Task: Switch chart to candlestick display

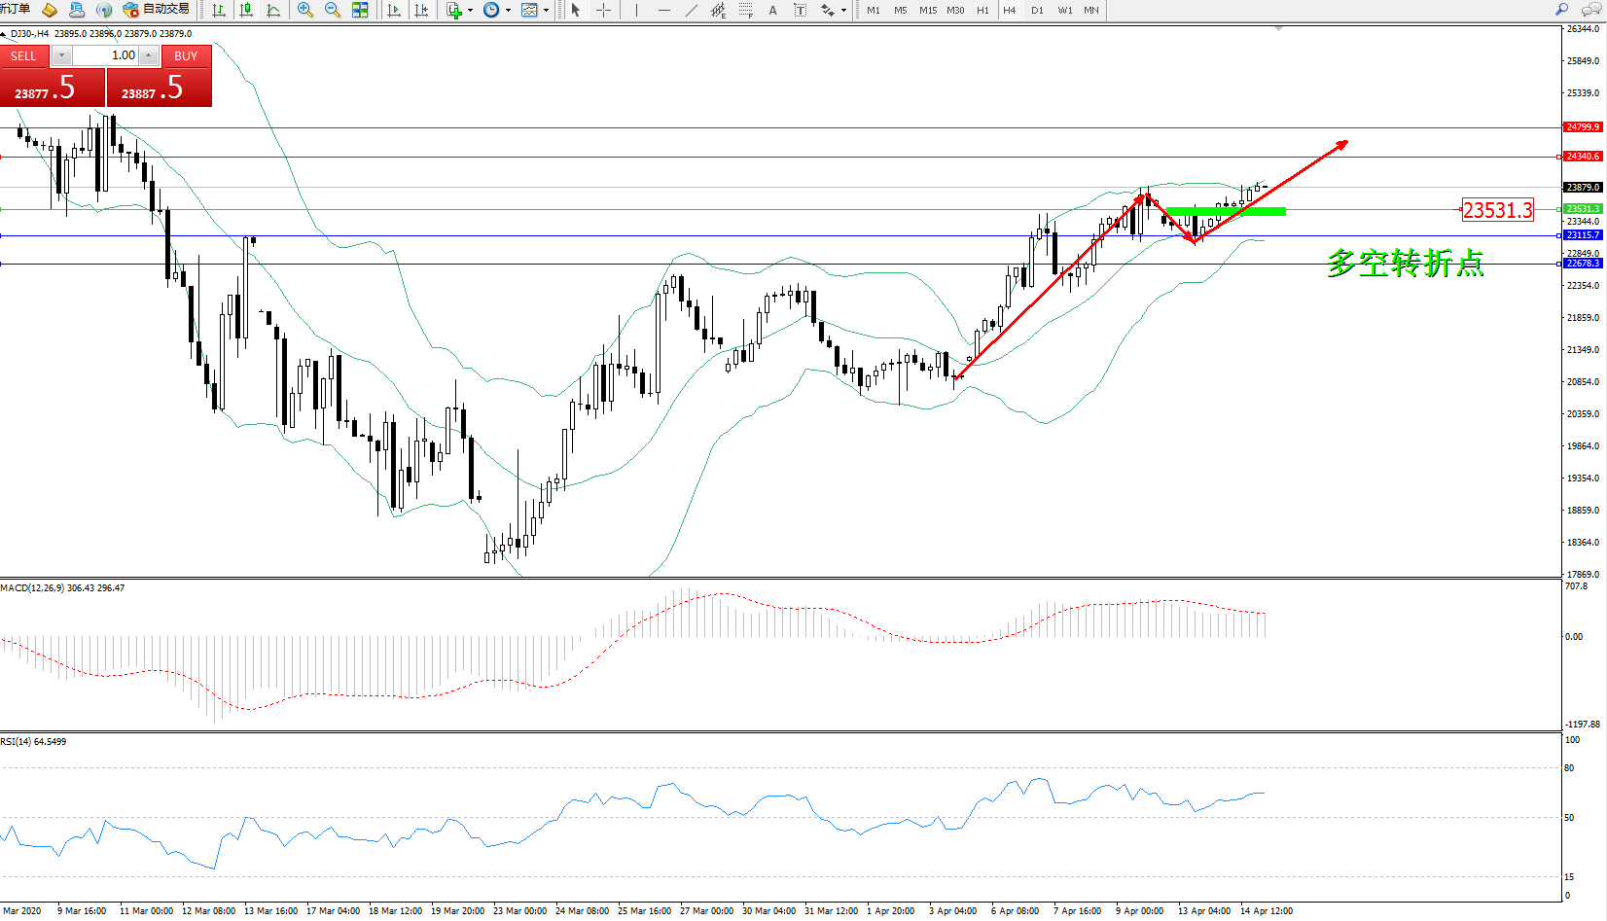Action: click(246, 10)
